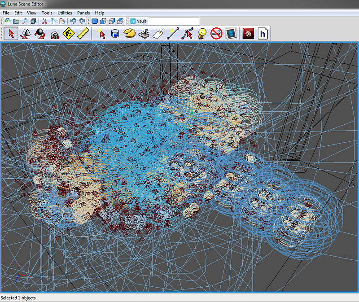Click the Undo arrow icon

(73, 21)
